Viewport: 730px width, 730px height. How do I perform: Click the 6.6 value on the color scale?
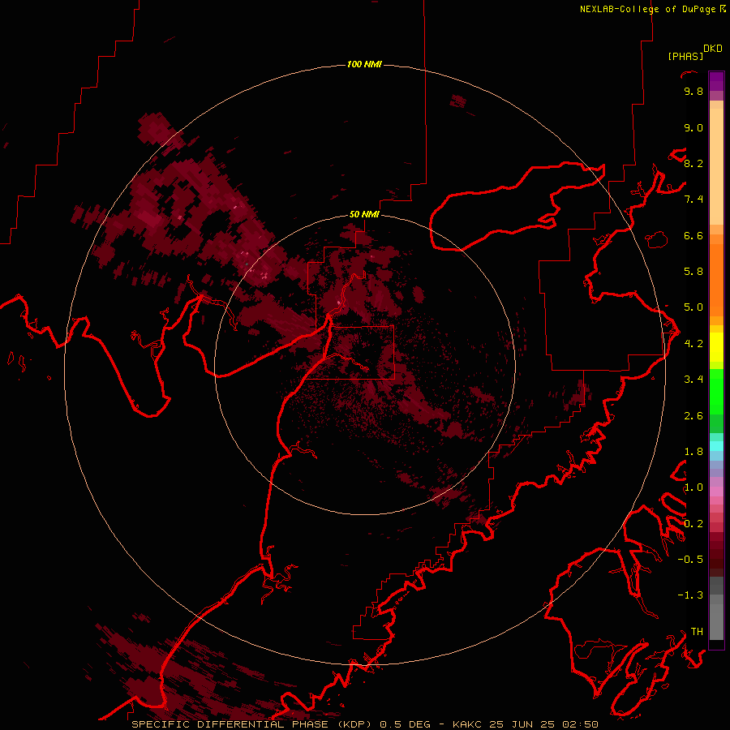[x=693, y=235]
